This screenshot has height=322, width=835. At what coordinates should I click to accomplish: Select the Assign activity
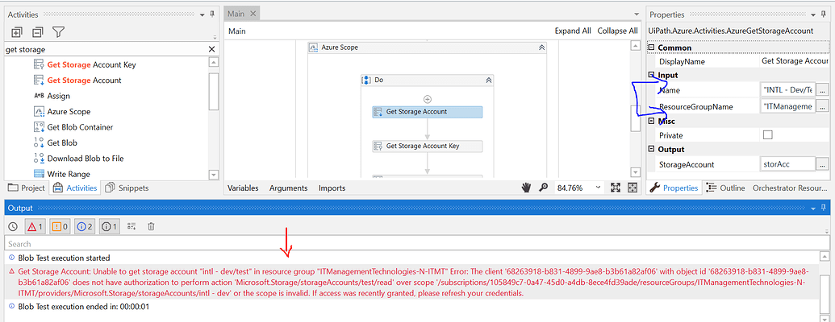tap(52, 96)
